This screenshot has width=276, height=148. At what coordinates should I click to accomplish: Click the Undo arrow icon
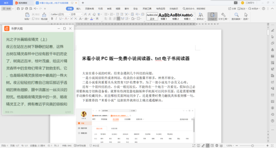[x=35, y=9]
